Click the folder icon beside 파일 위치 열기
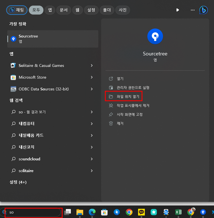 click(111, 97)
